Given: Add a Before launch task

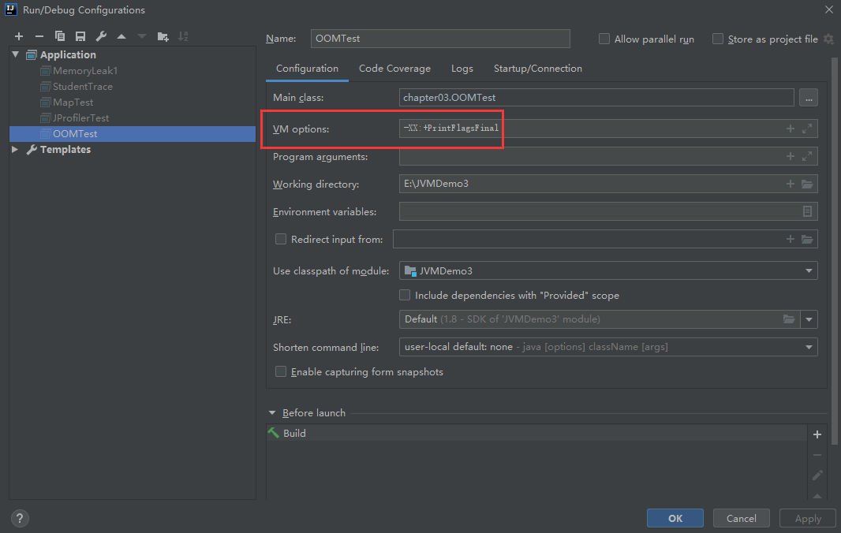Looking at the screenshot, I should [x=817, y=434].
